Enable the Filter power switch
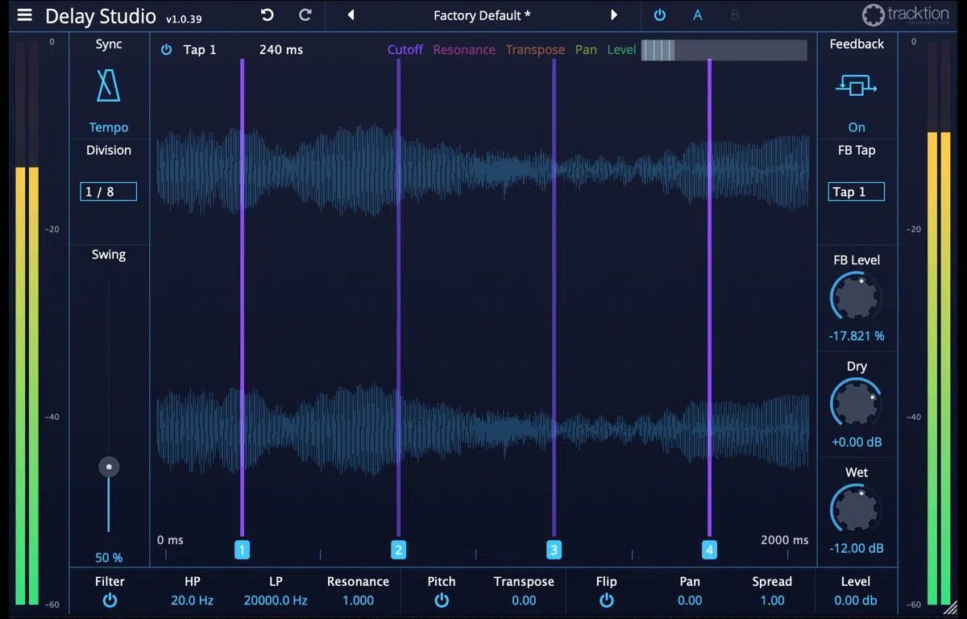Image resolution: width=967 pixels, height=619 pixels. click(110, 600)
